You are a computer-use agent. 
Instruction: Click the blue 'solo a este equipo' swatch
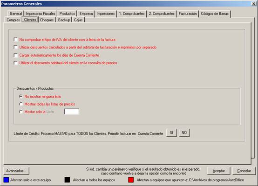(6, 180)
